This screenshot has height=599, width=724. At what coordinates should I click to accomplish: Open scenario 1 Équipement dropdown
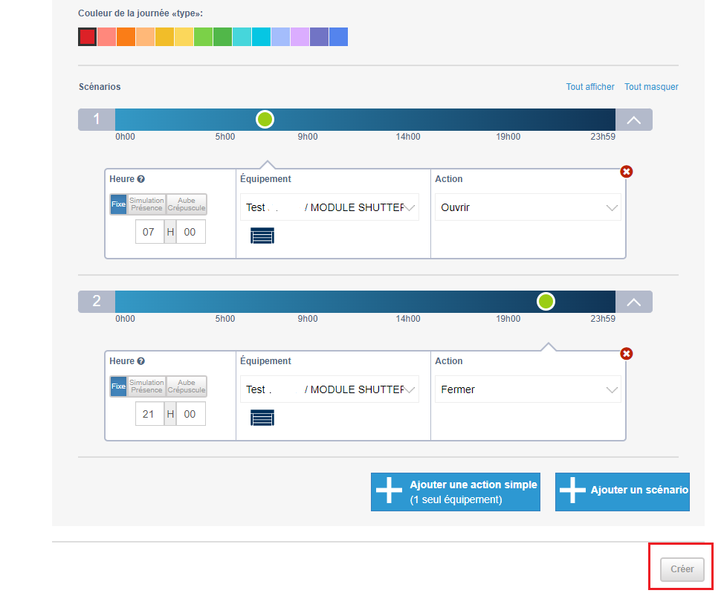click(330, 207)
